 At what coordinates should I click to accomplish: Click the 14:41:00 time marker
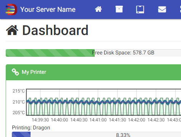(98, 120)
